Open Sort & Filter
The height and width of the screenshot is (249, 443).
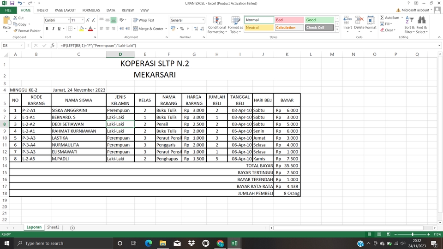409,25
